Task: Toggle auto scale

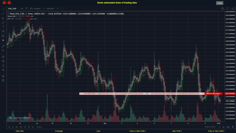Action: pyautogui.click(x=228, y=127)
